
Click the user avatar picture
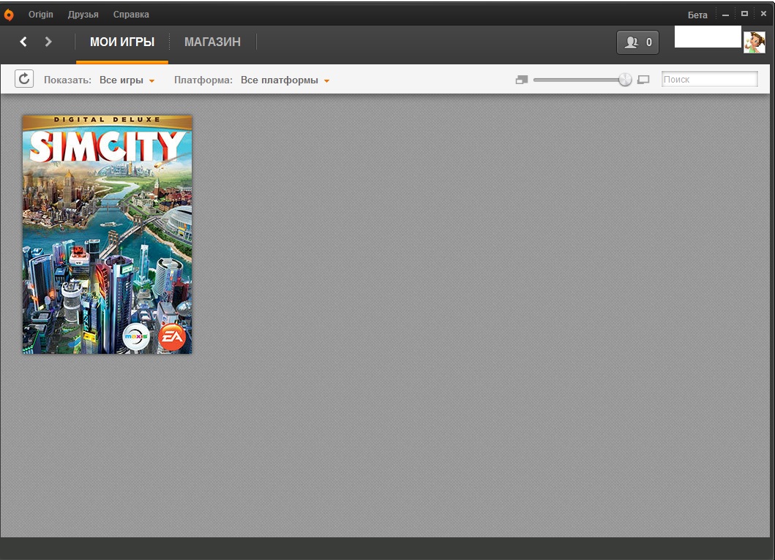[755, 42]
